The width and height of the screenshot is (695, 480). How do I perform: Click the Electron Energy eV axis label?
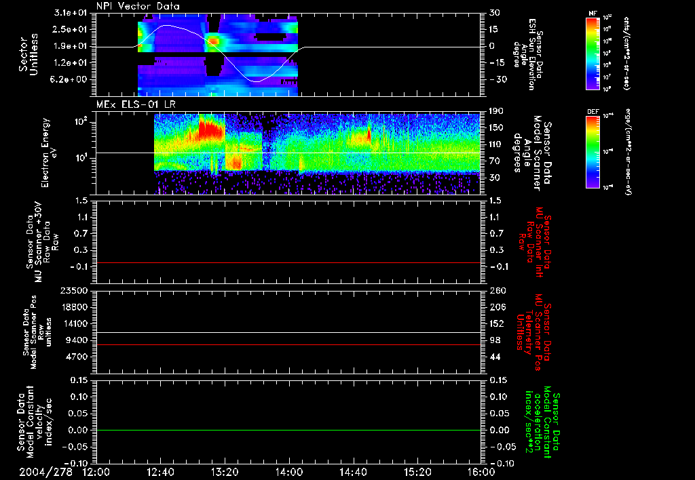click(49, 153)
